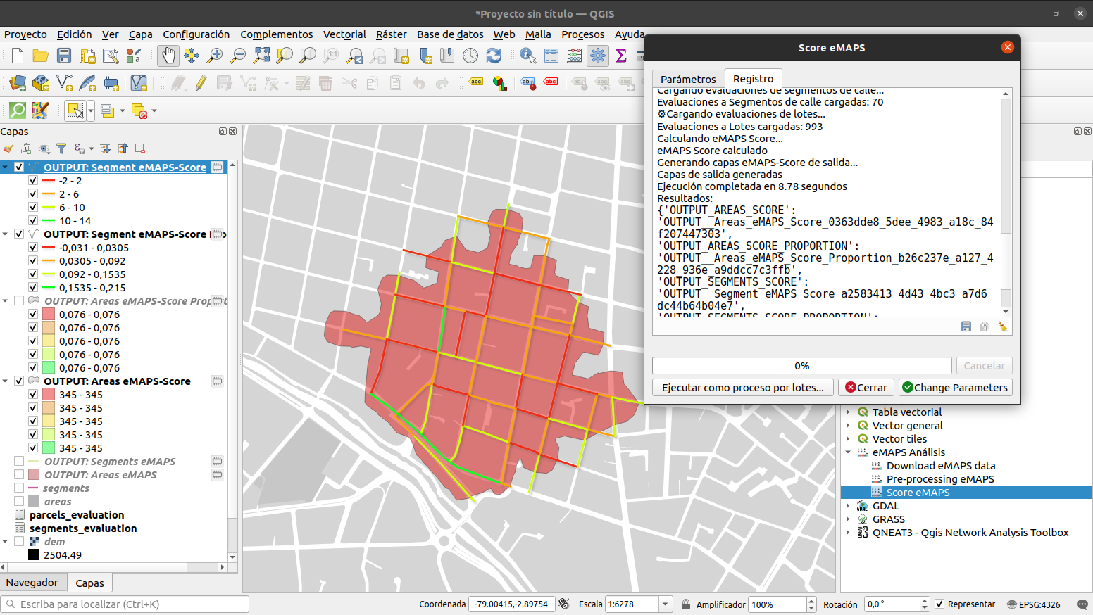Expand the GDAL toolbox group
Screen dimensions: 1093x615
click(x=848, y=506)
